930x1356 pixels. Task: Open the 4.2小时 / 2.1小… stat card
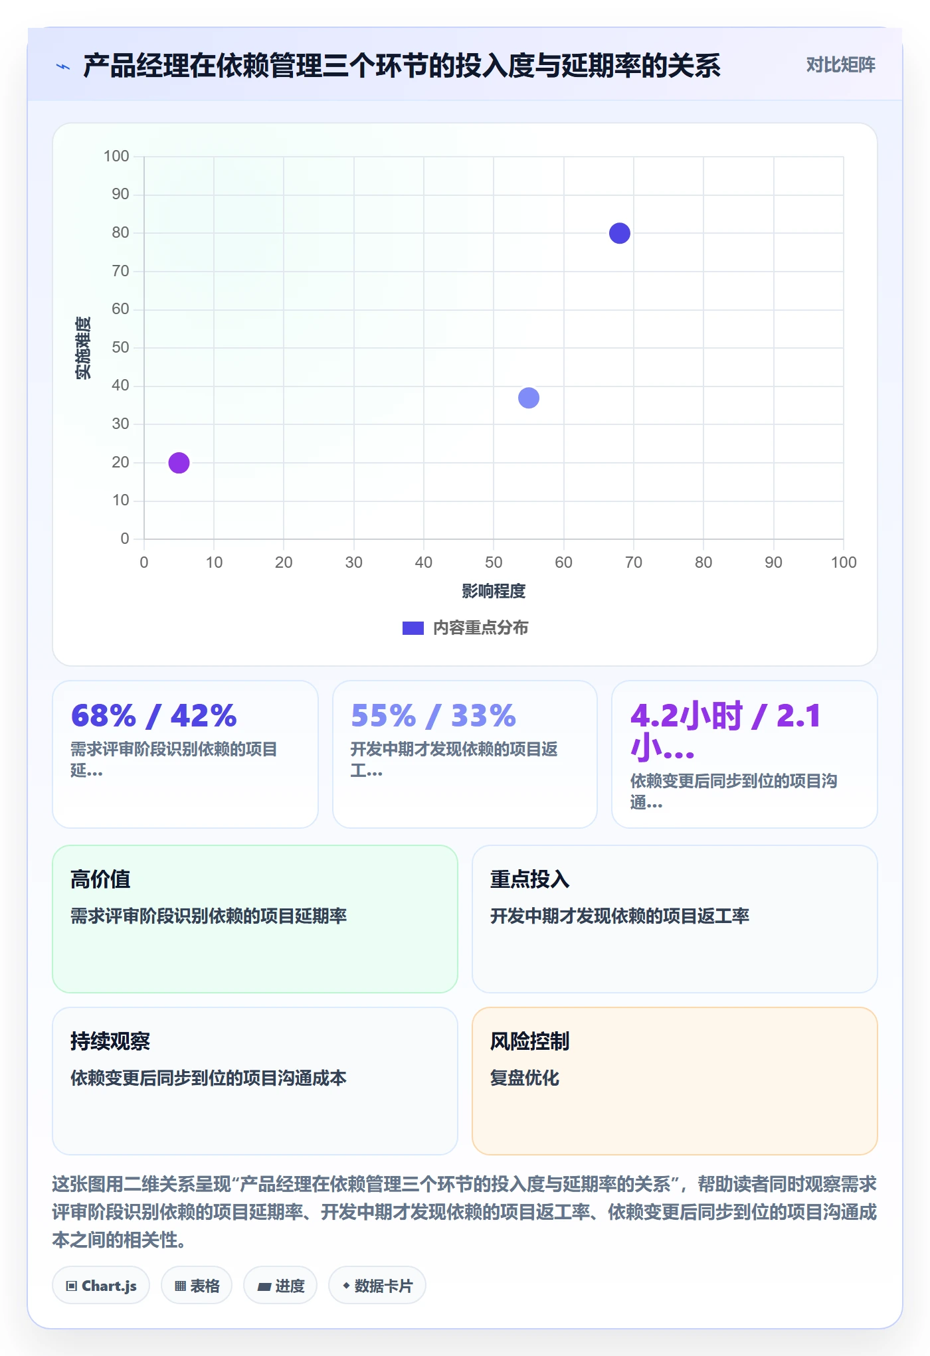(745, 754)
